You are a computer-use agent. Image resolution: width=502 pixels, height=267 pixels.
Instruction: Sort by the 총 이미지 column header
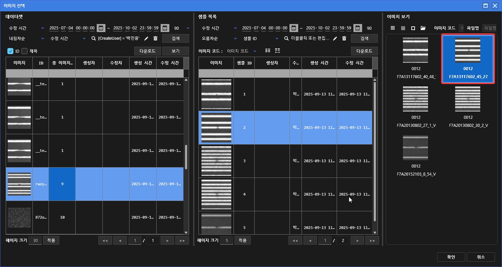tap(62, 63)
